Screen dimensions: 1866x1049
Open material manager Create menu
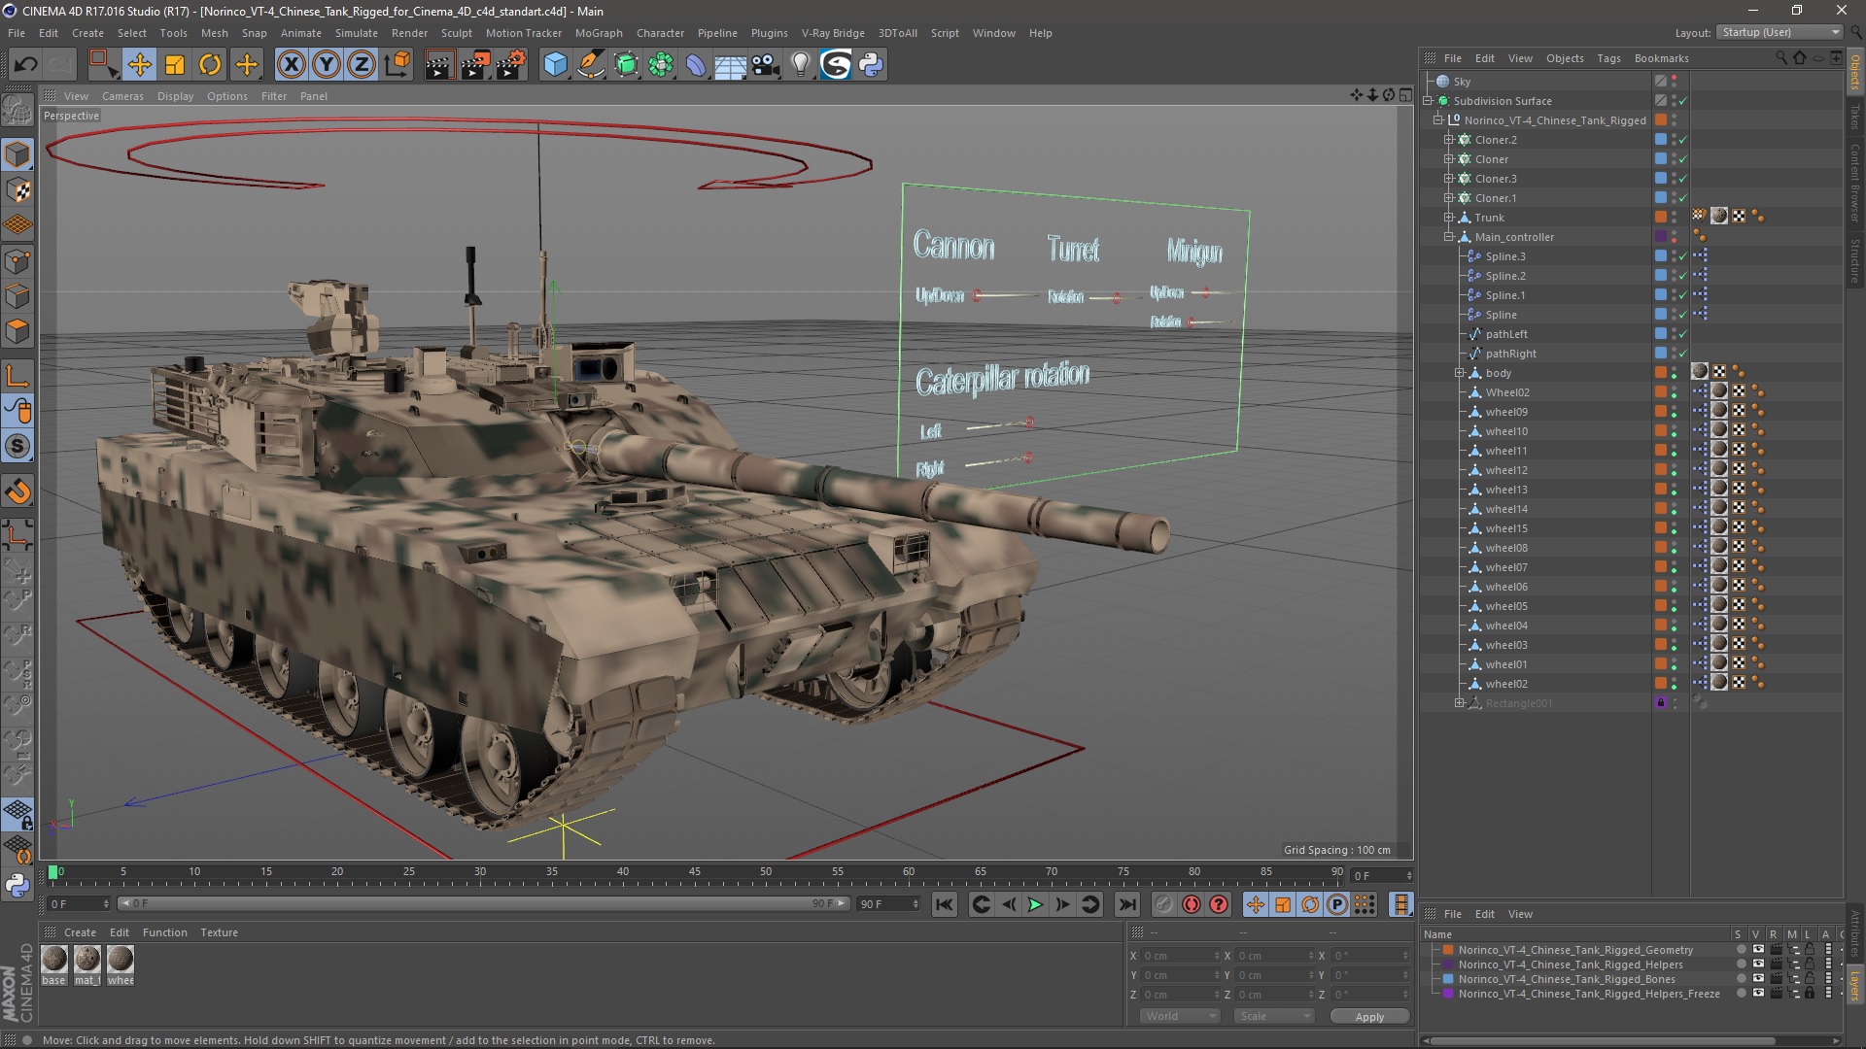coord(80,932)
